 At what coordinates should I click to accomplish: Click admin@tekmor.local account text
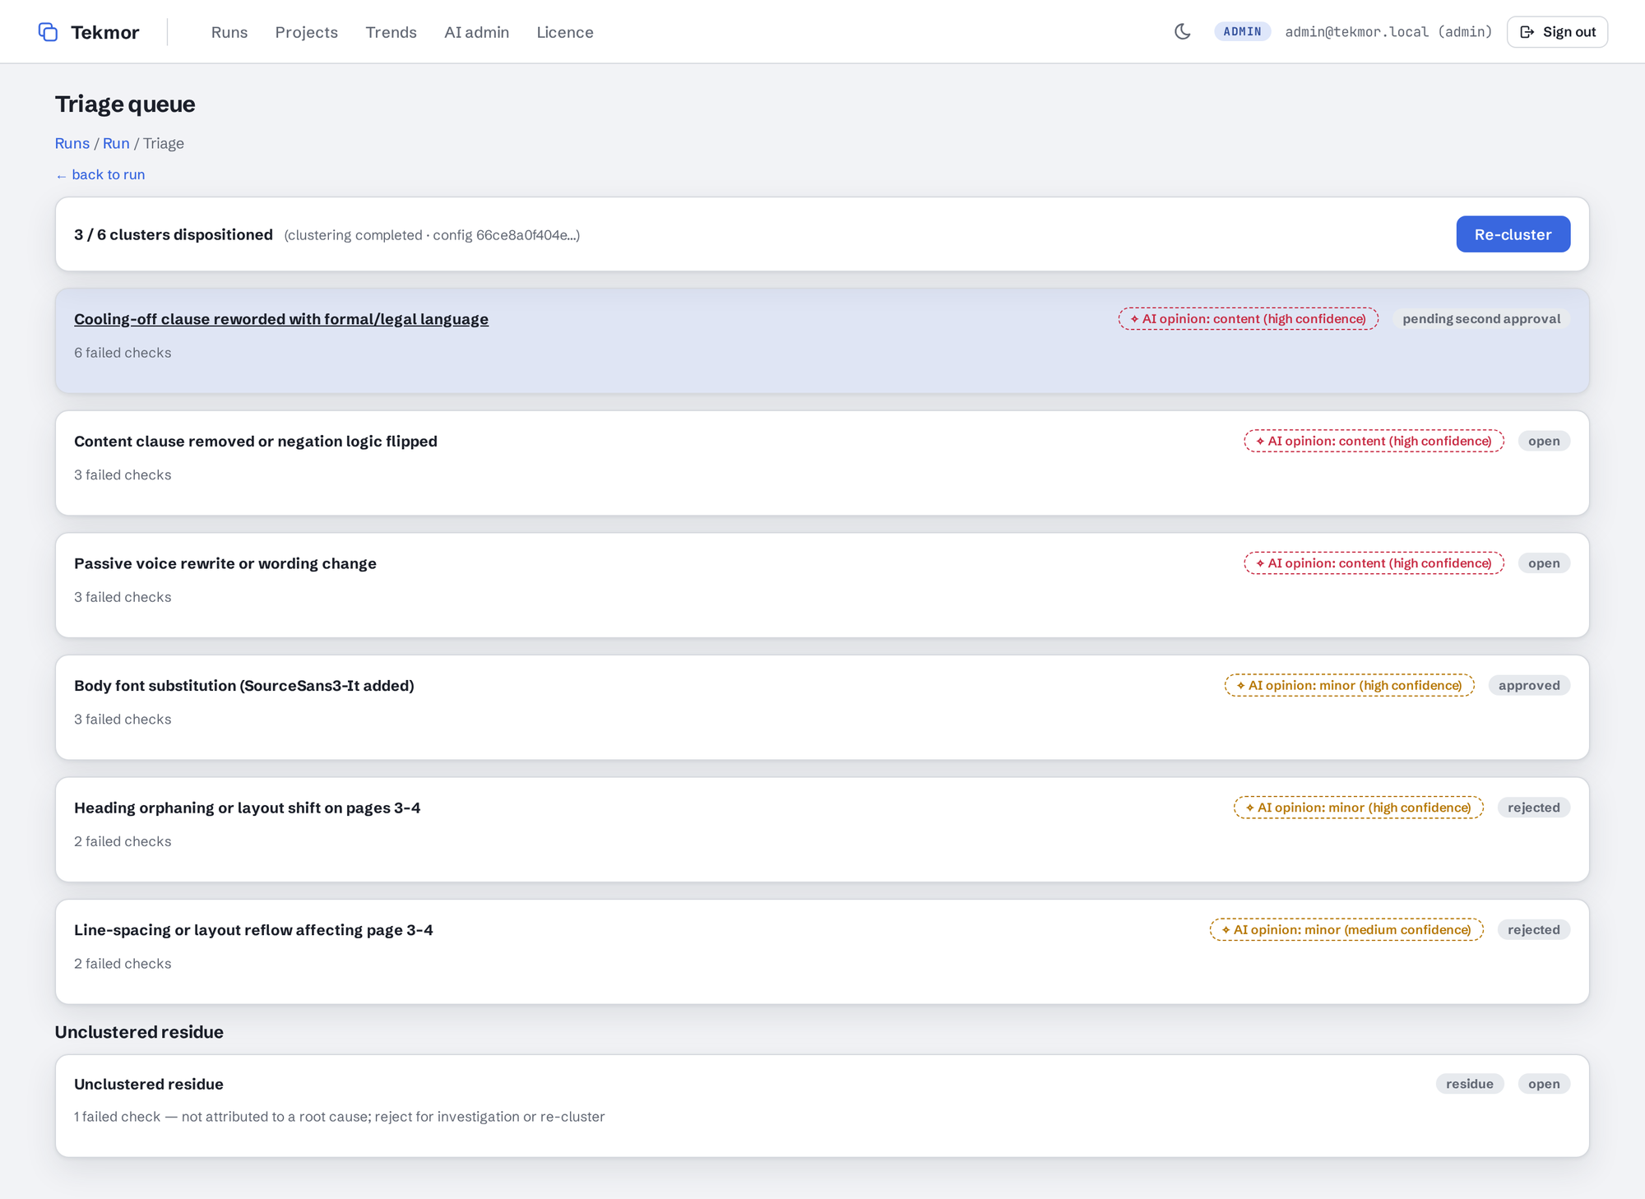(1388, 32)
